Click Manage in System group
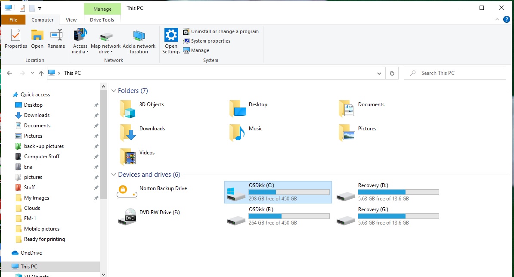Screen dimensions: 514x277 click(196, 50)
